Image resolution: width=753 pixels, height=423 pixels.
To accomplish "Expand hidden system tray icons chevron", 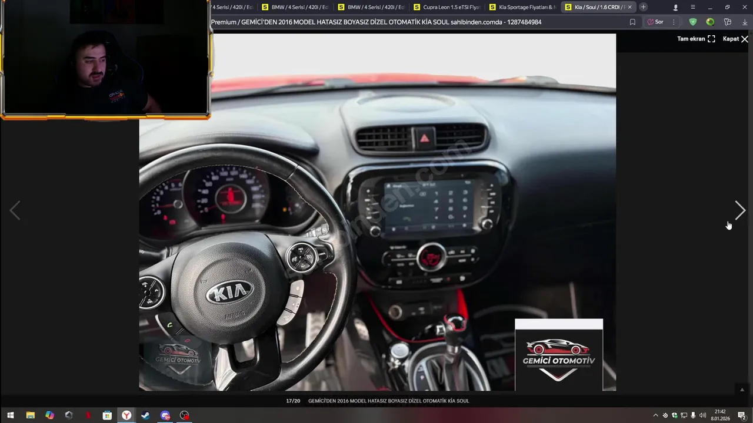I will click(x=656, y=415).
